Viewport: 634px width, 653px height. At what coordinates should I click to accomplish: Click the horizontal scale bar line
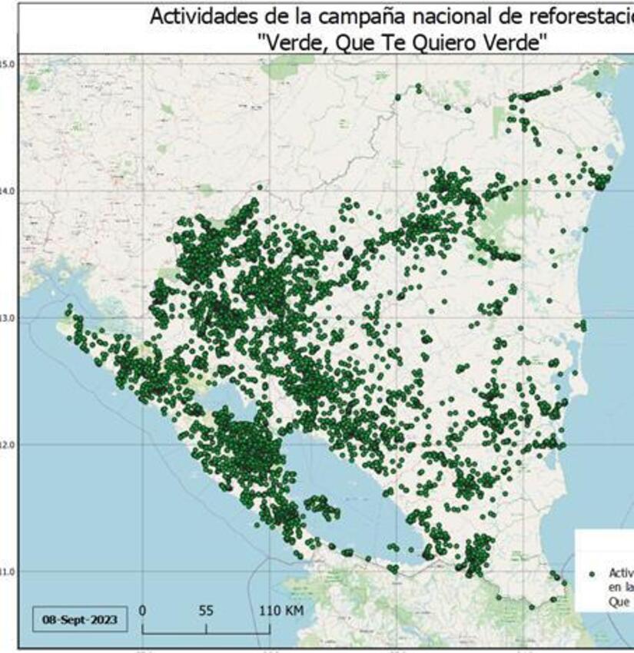(x=206, y=632)
